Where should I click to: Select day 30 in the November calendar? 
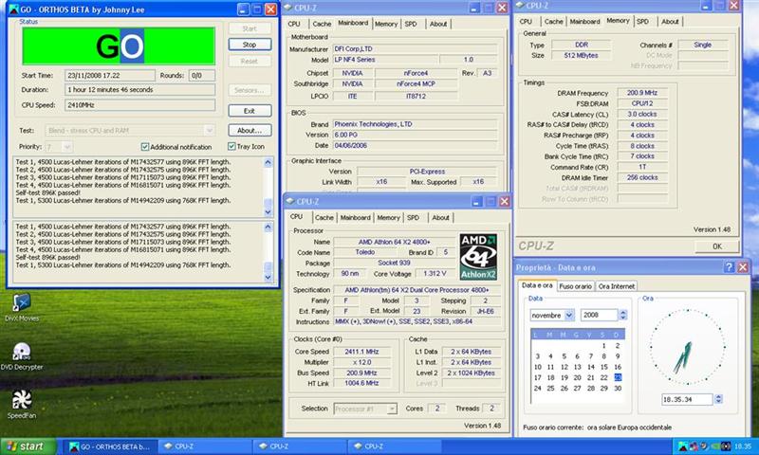pyautogui.click(x=618, y=389)
